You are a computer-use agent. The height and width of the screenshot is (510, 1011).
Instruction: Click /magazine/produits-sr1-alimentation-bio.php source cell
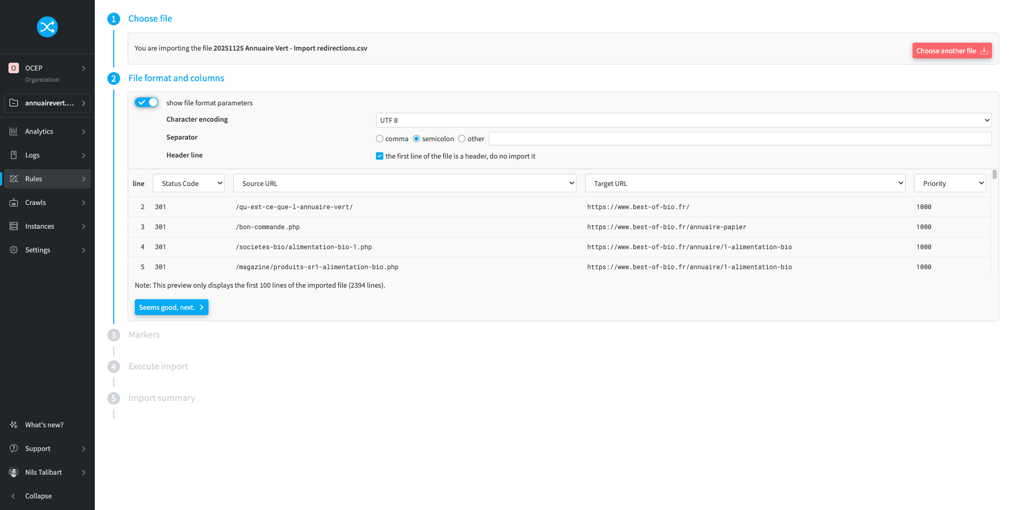tap(317, 267)
